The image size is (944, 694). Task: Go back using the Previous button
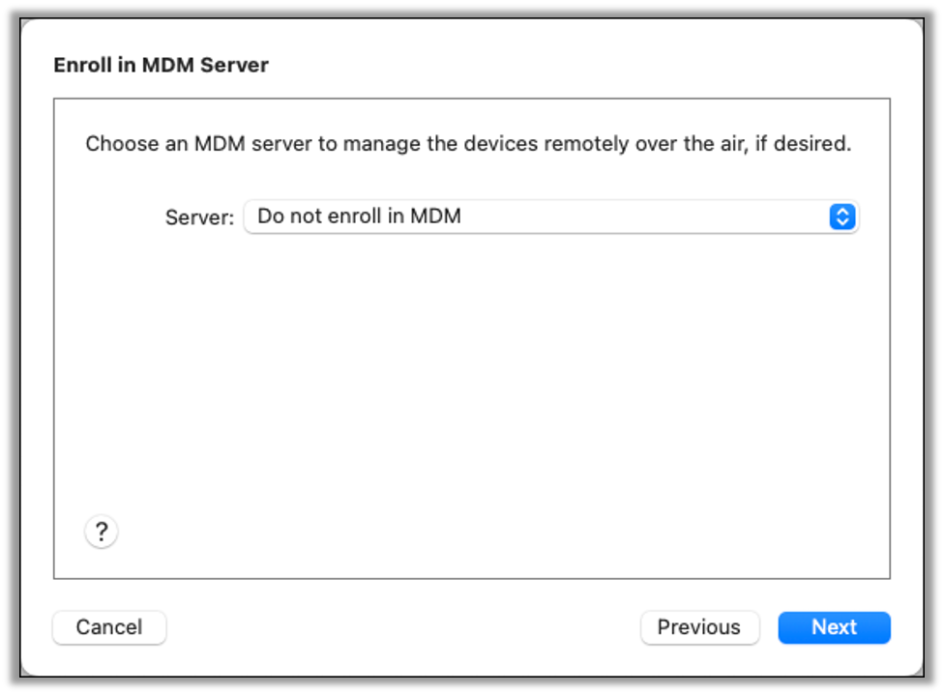699,627
